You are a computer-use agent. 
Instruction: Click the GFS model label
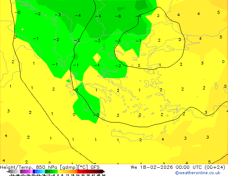(x=95, y=167)
